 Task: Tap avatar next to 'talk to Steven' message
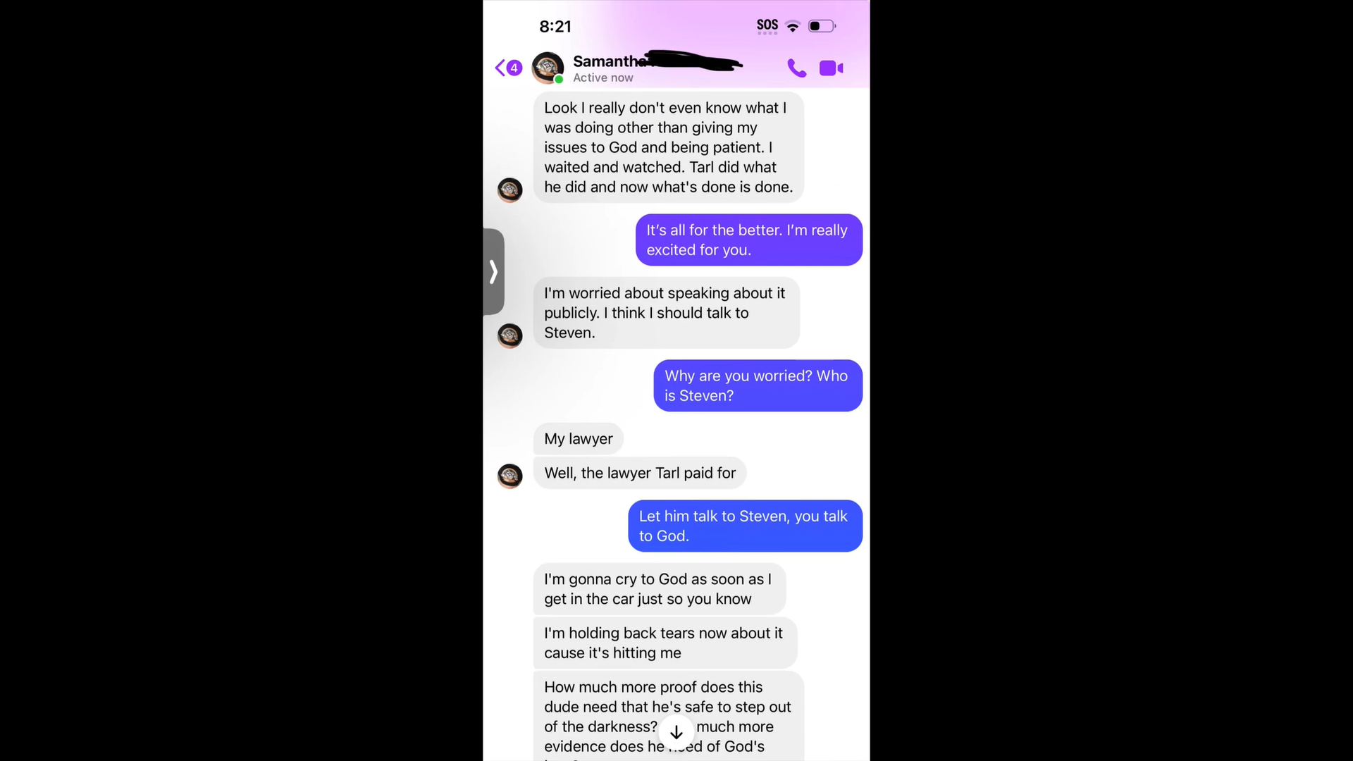tap(510, 335)
